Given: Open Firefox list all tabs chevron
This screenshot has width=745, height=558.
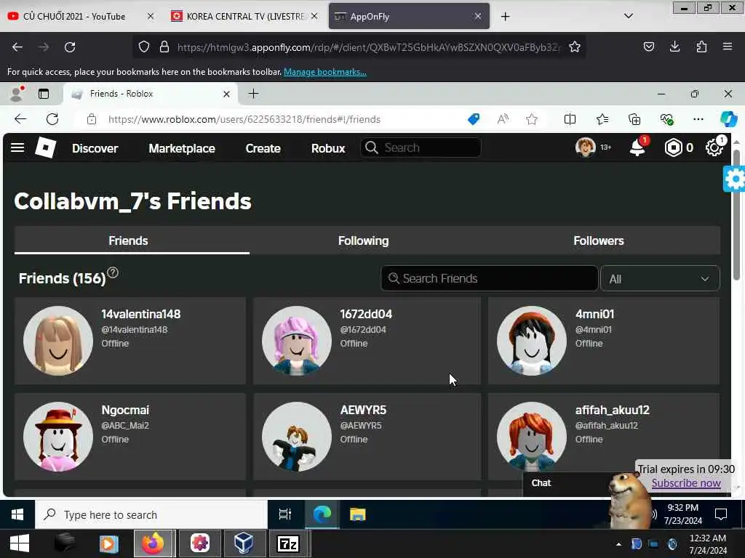Looking at the screenshot, I should 628,16.
